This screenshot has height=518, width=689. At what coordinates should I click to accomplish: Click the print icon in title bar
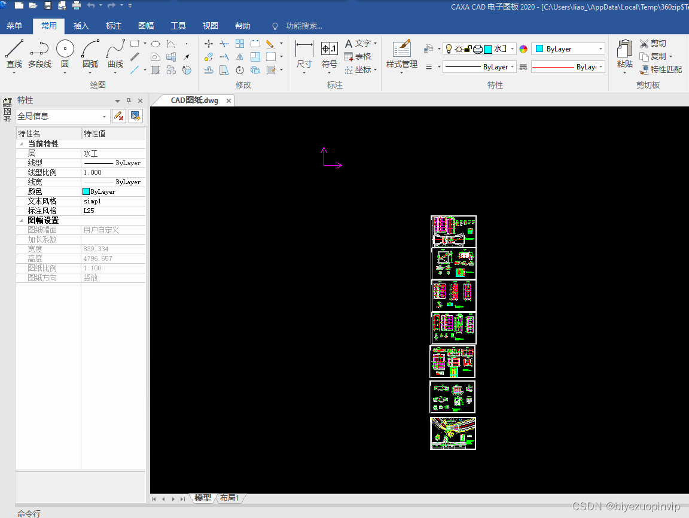(x=77, y=5)
